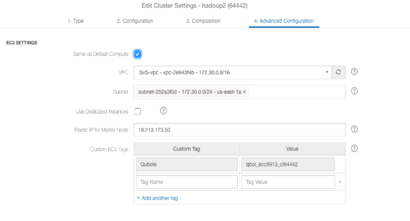Open help icon next to VPC
This screenshot has width=410, height=221.
coord(354,72)
